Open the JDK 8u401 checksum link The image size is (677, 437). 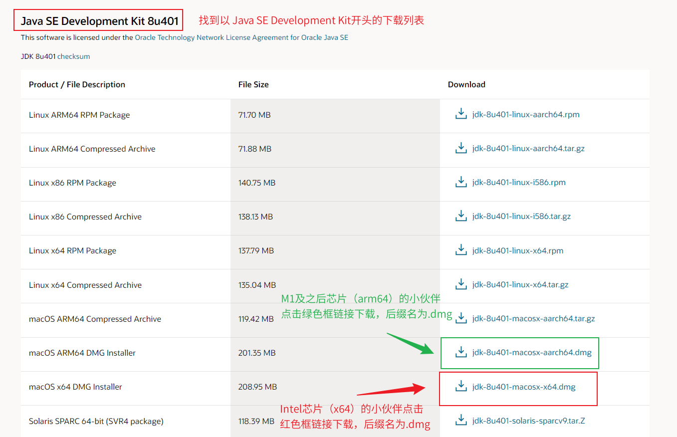click(73, 56)
